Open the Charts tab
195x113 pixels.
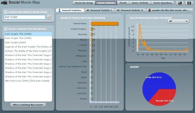[123, 3]
